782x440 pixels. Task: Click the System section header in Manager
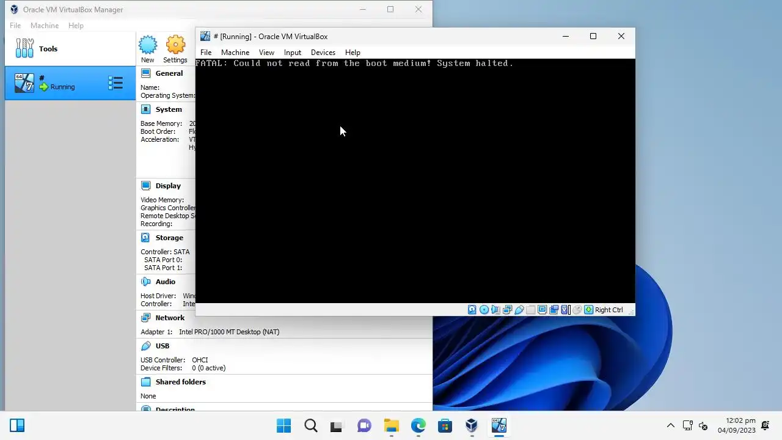169,109
